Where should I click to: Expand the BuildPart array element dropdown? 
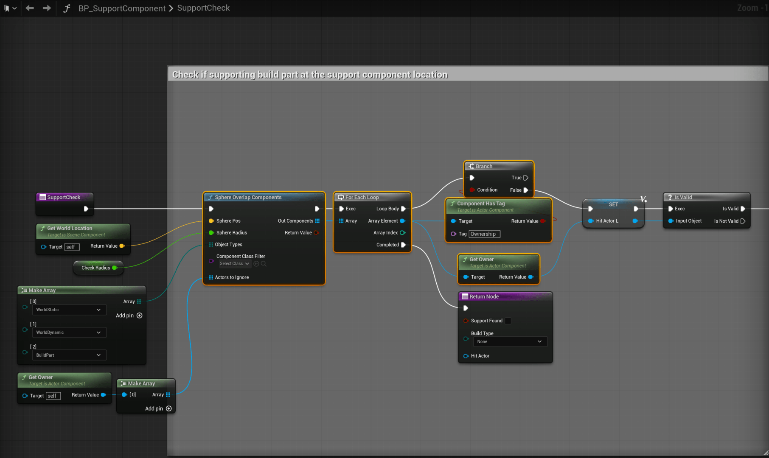(69, 355)
